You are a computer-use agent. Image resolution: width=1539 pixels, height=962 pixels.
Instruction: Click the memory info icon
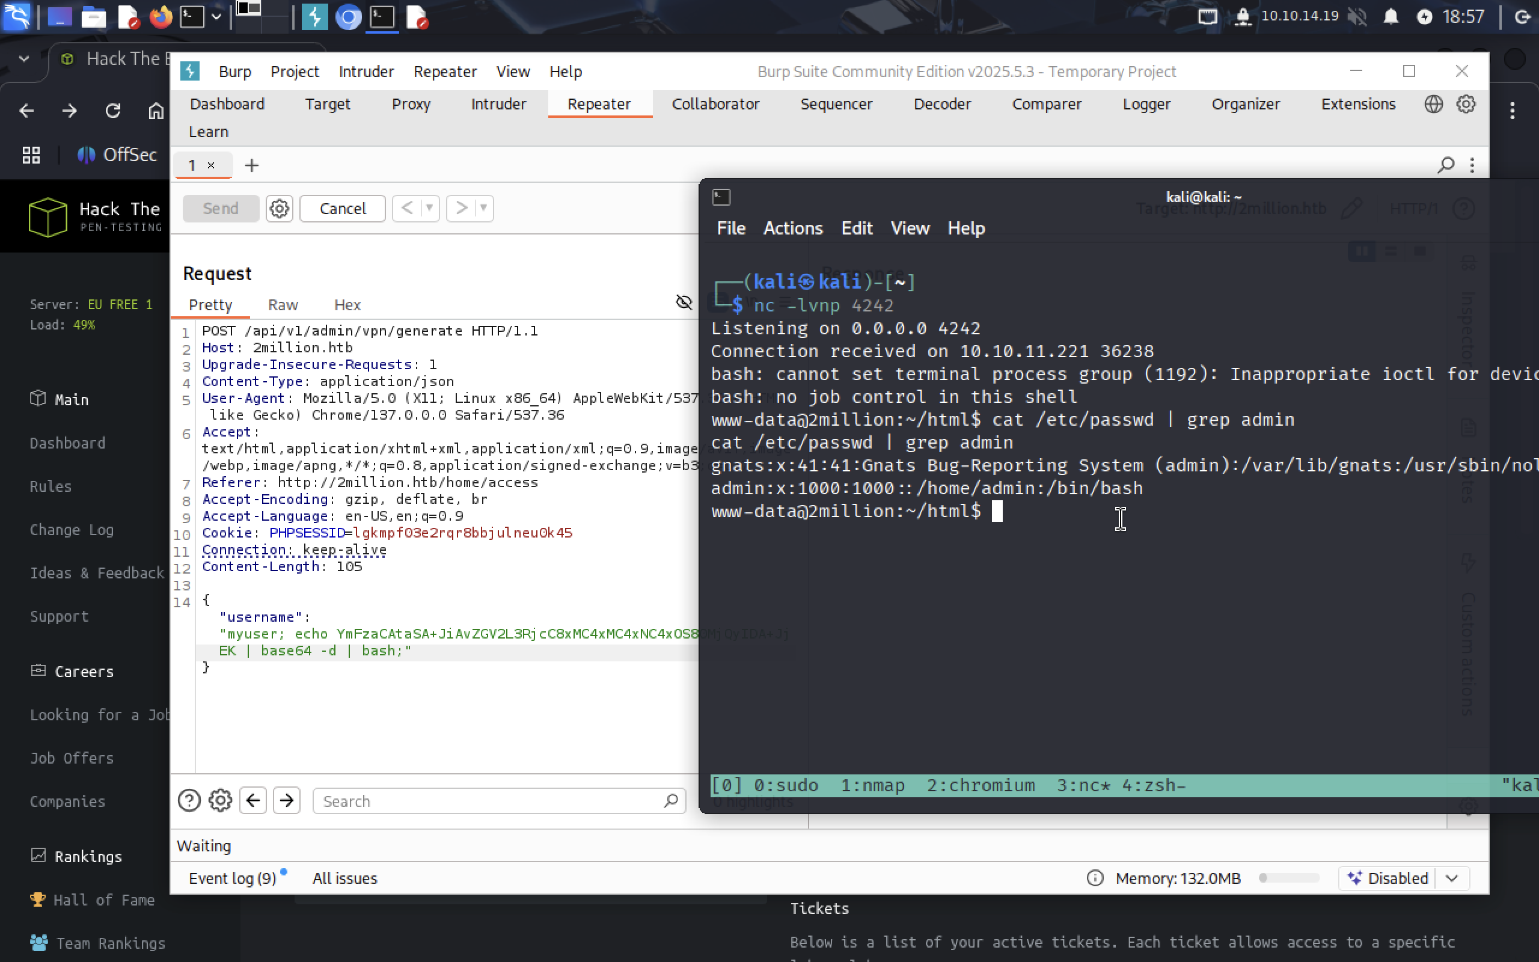(x=1095, y=878)
